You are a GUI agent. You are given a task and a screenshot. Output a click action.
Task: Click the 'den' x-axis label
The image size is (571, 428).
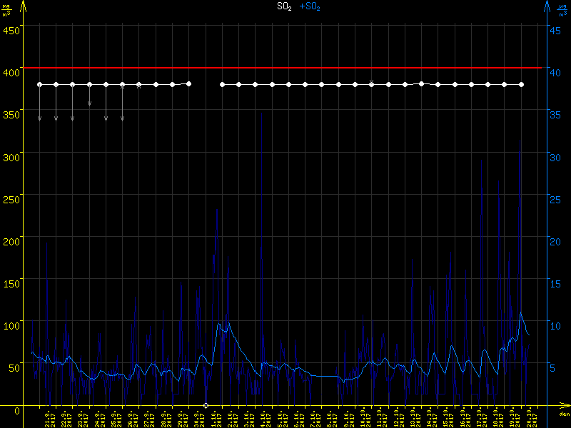tap(563, 414)
